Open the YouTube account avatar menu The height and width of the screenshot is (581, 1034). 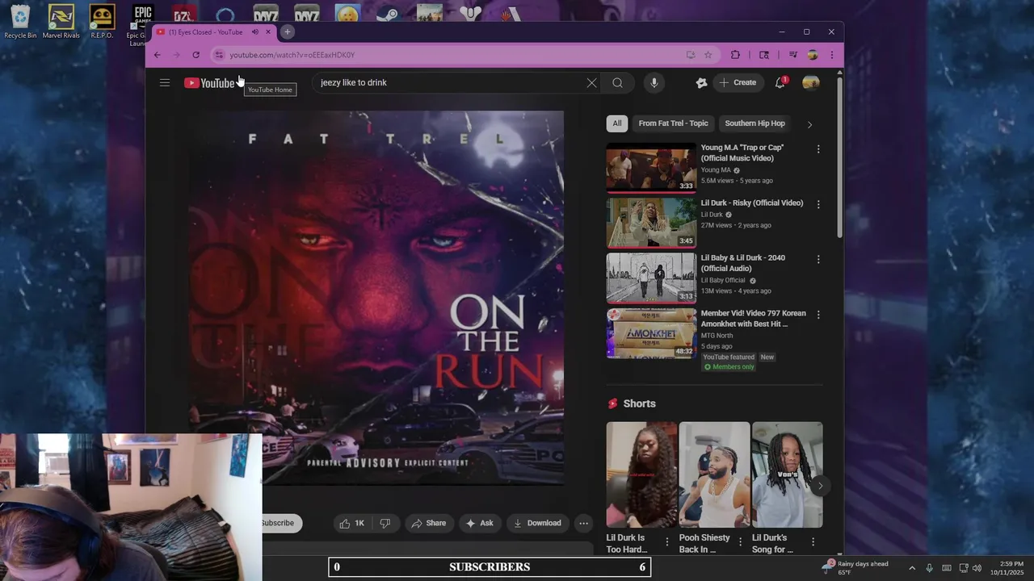811,82
